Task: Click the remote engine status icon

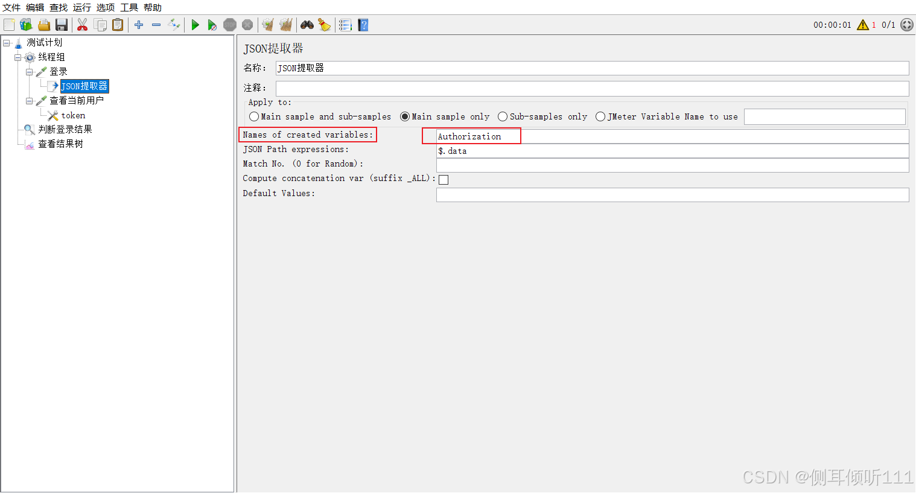Action: pyautogui.click(x=907, y=25)
